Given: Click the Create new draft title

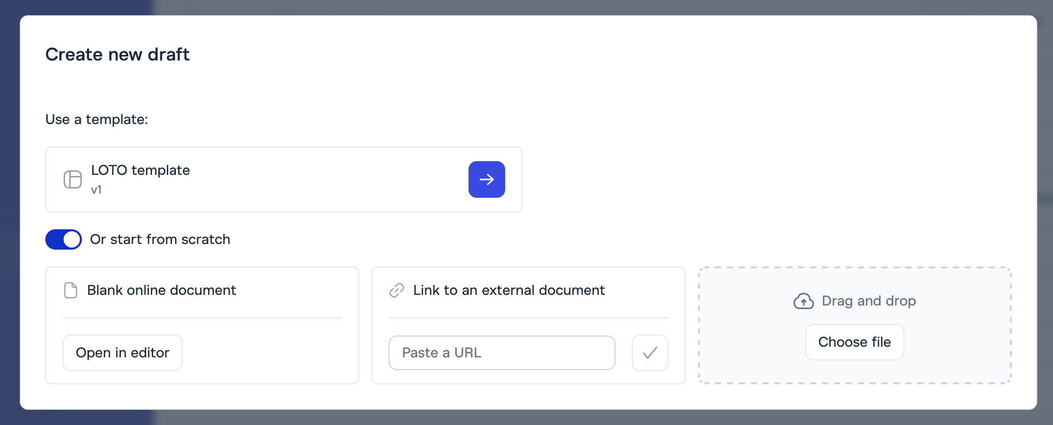Looking at the screenshot, I should [x=118, y=54].
